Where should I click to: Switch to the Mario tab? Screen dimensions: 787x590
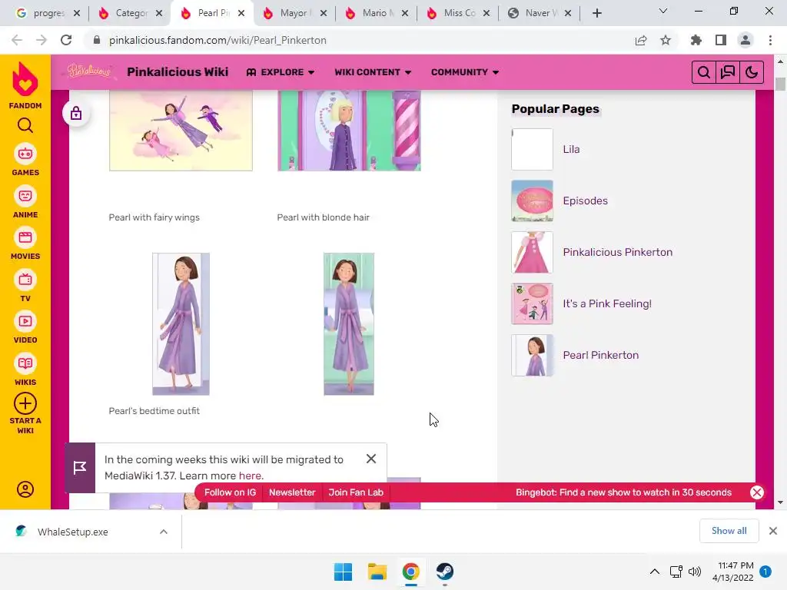click(377, 13)
